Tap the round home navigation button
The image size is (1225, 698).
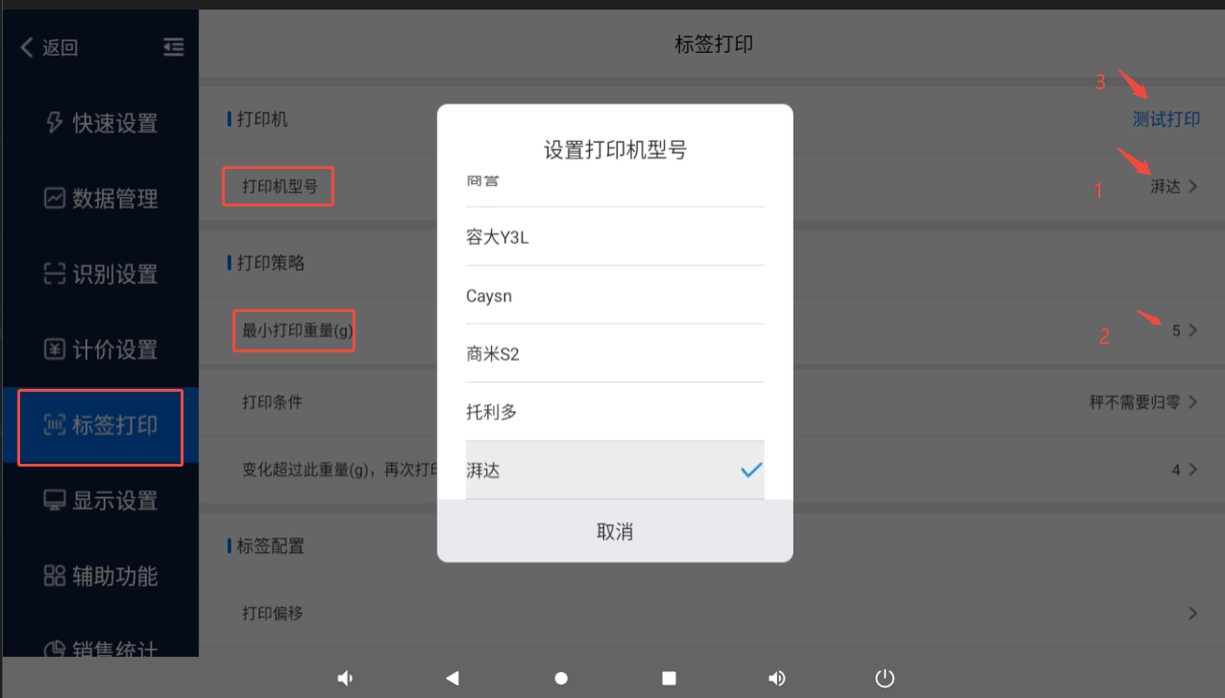pyautogui.click(x=561, y=679)
